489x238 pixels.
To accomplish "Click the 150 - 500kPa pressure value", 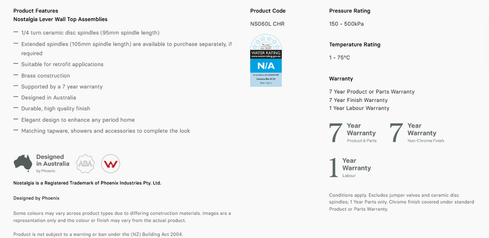I will pos(346,24).
